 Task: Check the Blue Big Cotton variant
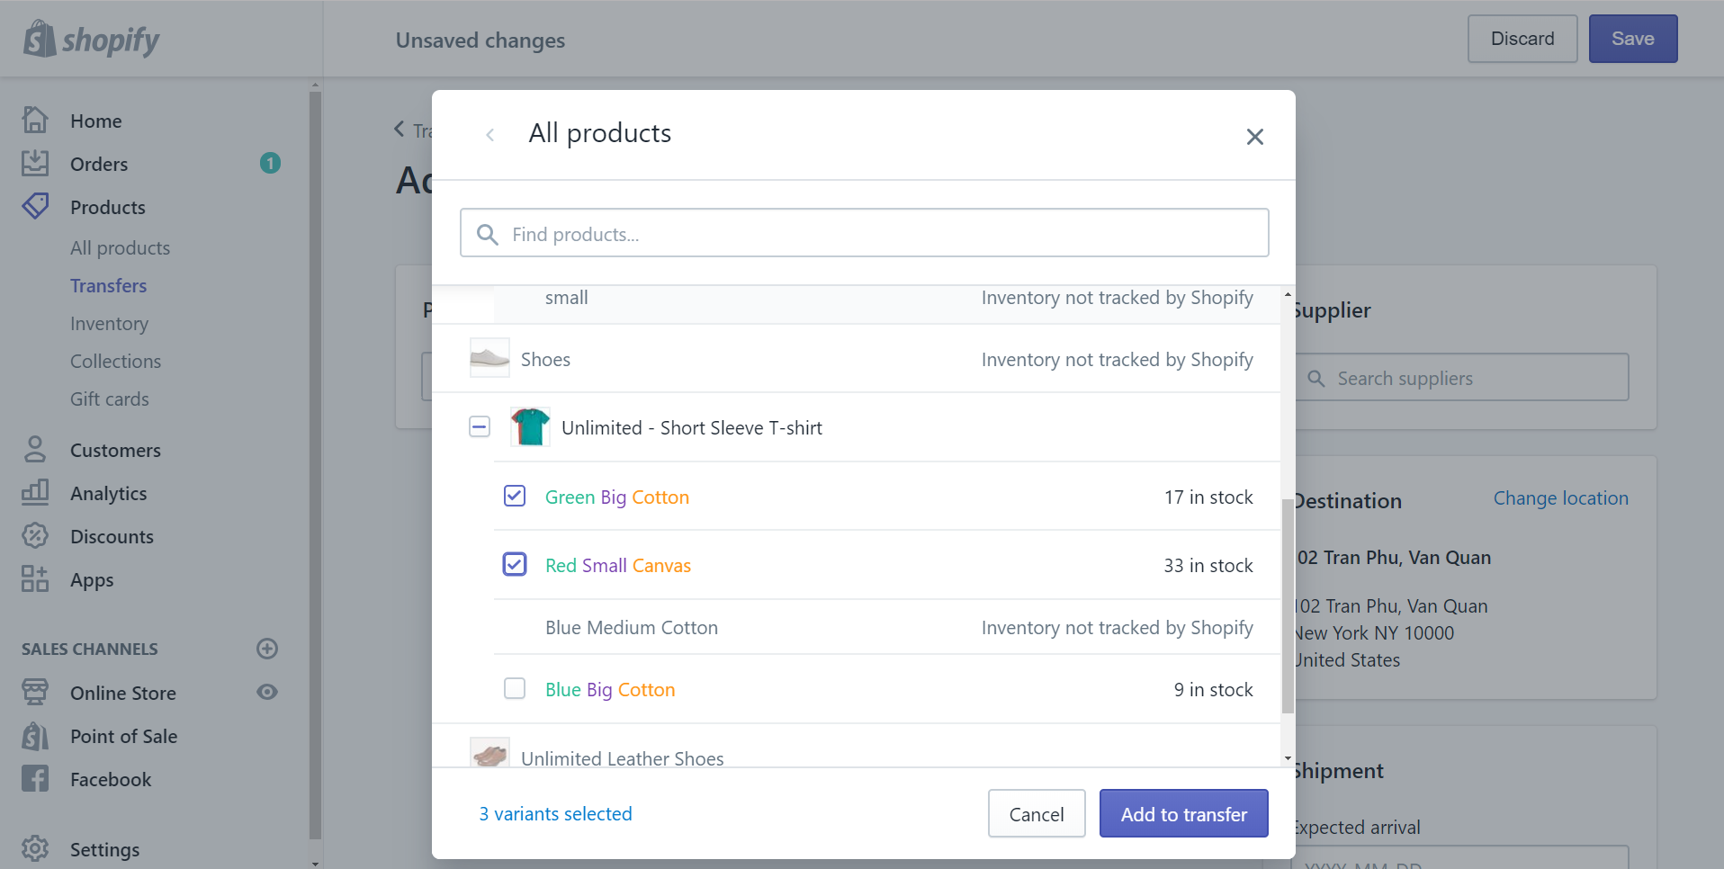(515, 688)
